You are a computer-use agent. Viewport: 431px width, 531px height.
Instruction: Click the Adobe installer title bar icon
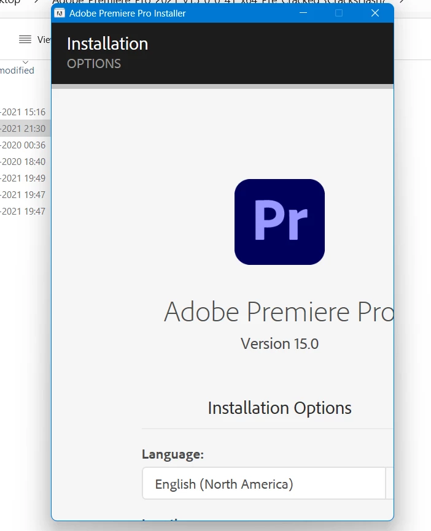pos(60,13)
